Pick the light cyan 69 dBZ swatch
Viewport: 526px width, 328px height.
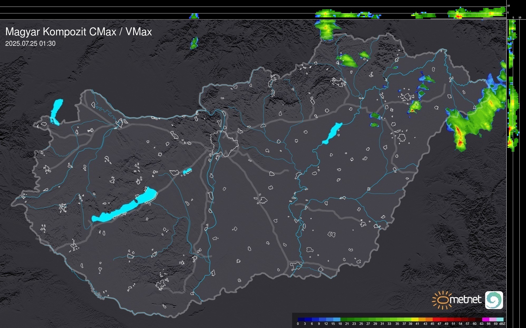tap(500, 319)
